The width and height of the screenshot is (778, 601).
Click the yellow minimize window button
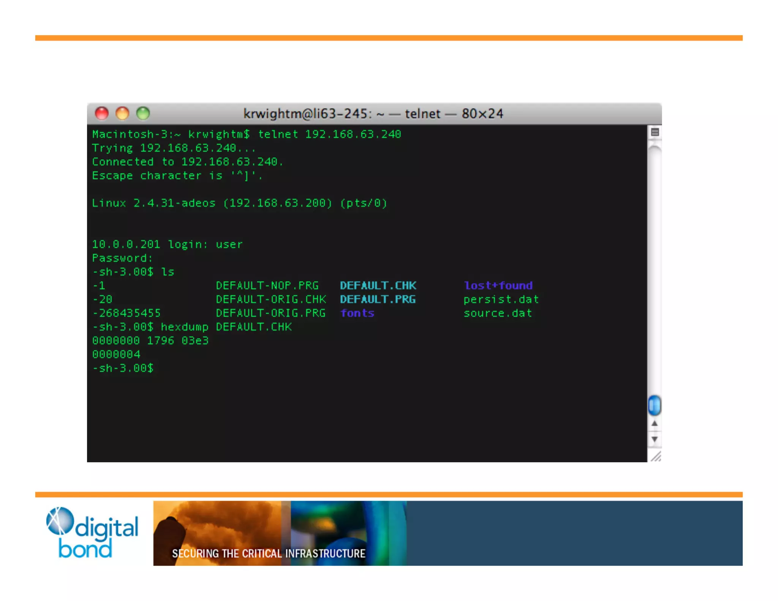tap(122, 113)
